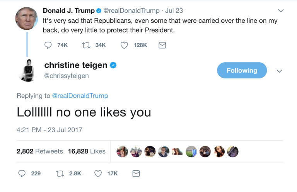Reply to the "no one likes you" tweet

(22, 173)
